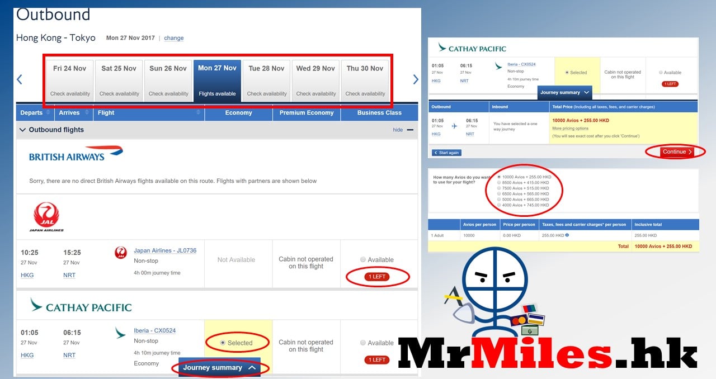The height and width of the screenshot is (379, 716).
Task: Click the Cathay Pacific flight row logo
Action: (120, 333)
